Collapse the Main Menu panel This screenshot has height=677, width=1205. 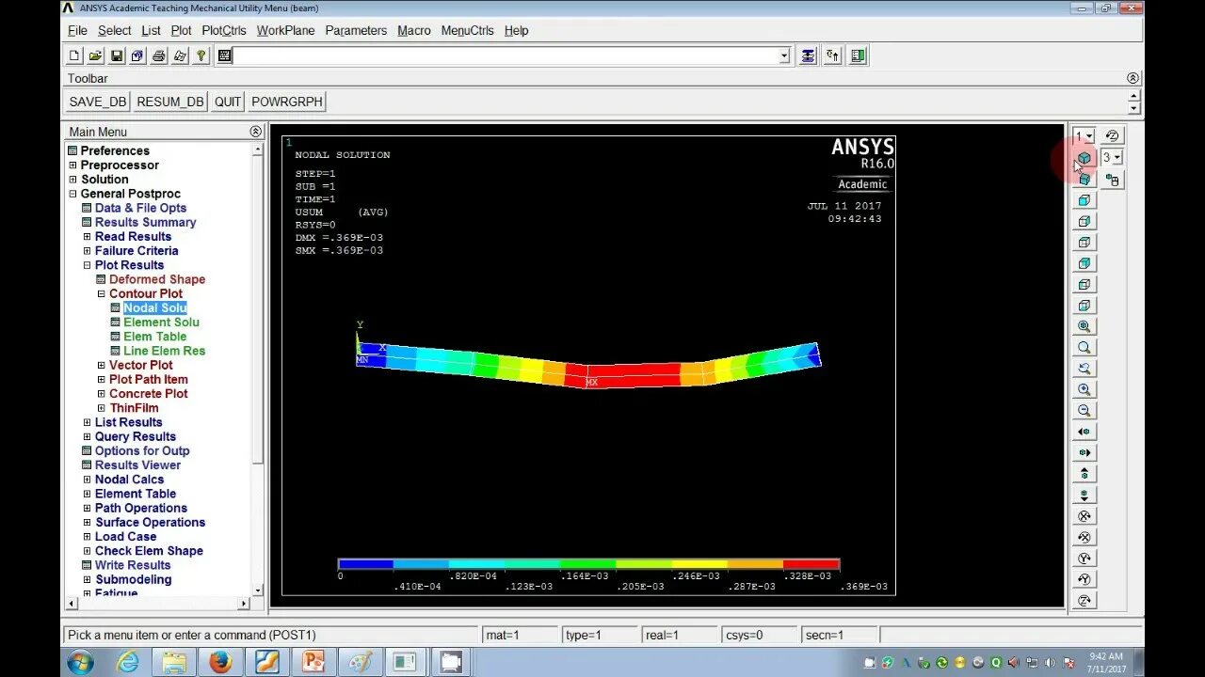255,132
